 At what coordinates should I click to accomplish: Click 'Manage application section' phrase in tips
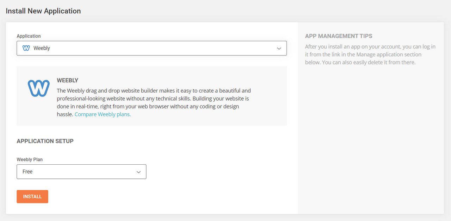(x=389, y=55)
